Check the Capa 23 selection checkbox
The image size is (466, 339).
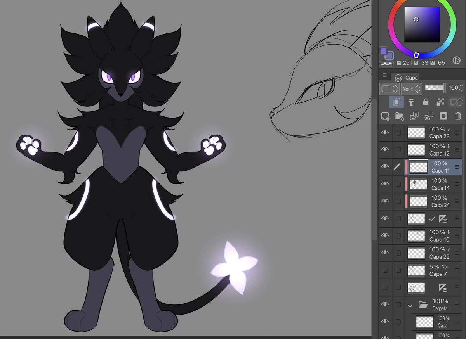point(398,133)
